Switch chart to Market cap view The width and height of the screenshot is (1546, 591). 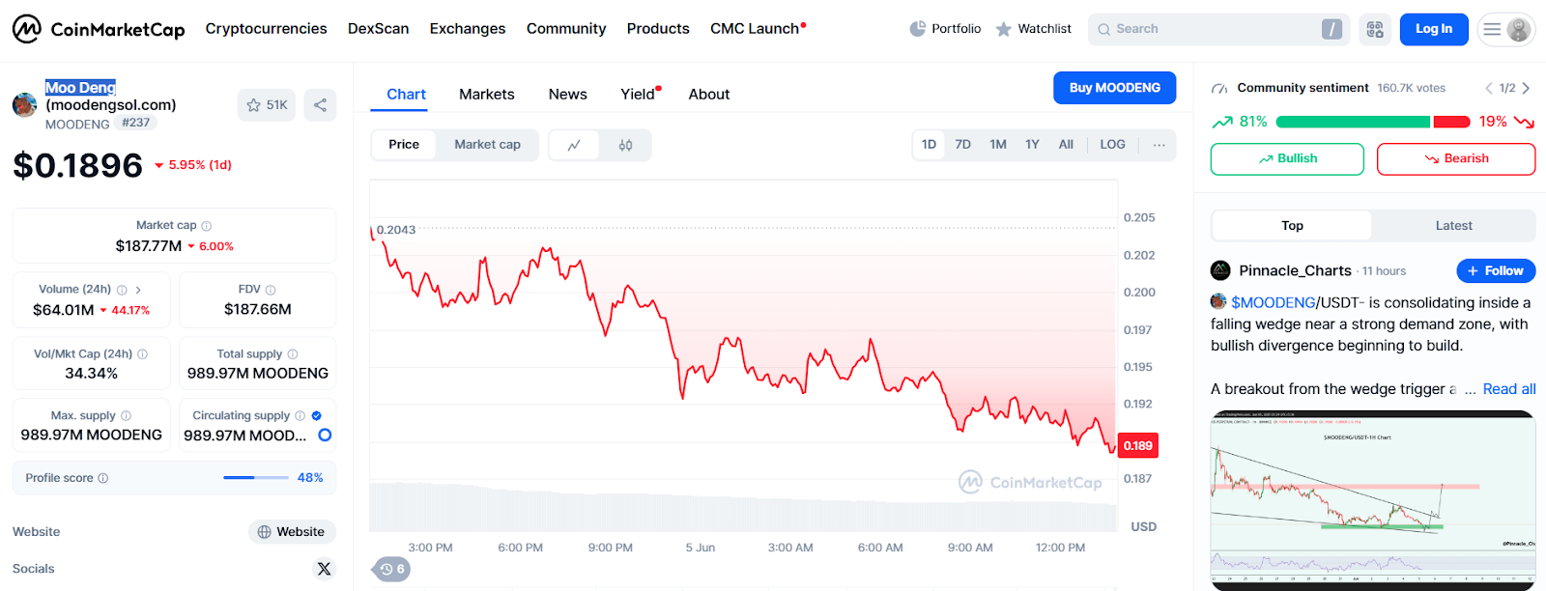[x=487, y=145]
